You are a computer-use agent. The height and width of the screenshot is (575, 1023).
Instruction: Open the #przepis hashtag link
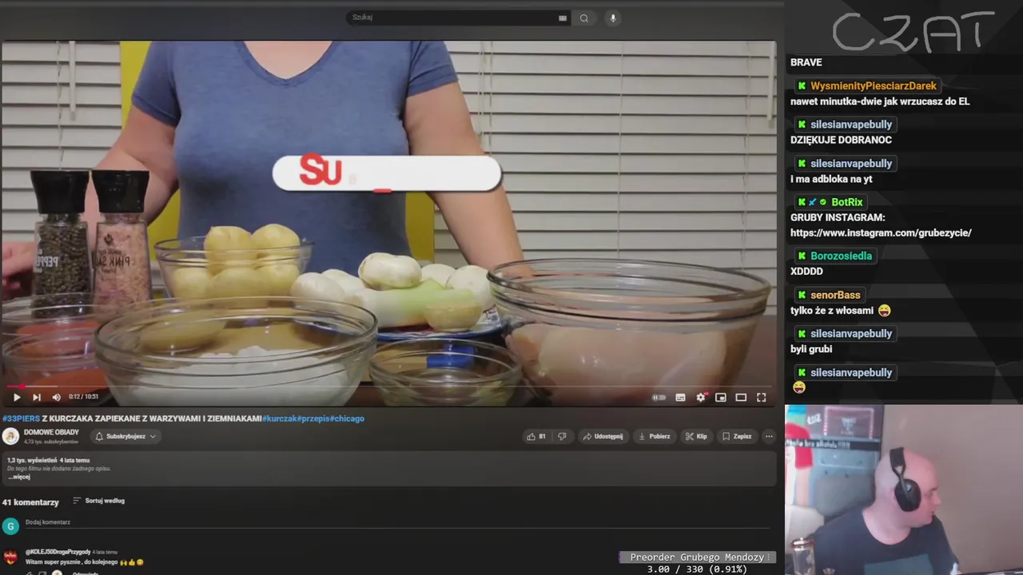(314, 418)
